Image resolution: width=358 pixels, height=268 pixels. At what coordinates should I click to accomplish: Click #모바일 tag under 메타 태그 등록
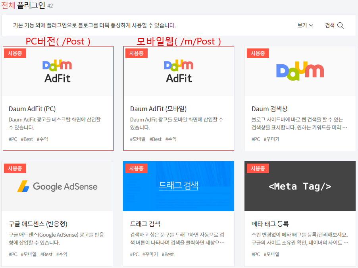[271, 254]
